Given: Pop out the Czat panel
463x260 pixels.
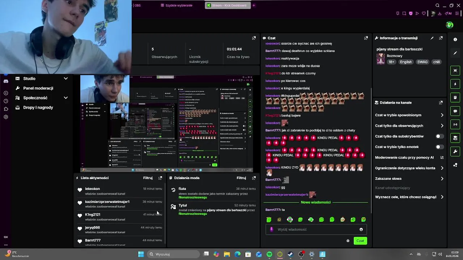Looking at the screenshot, I should tap(366, 38).
